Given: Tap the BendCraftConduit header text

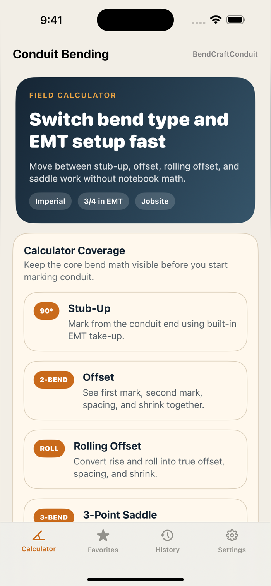Looking at the screenshot, I should click(x=225, y=54).
